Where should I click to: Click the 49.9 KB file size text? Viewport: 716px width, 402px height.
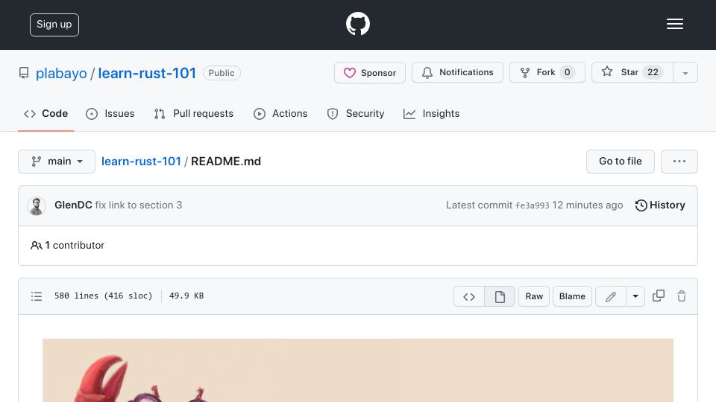pyautogui.click(x=186, y=296)
